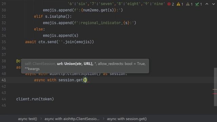Screen dimensions: 217x122
Task: Click 'emojis.append(s)' on line 34
Action: [60, 36]
